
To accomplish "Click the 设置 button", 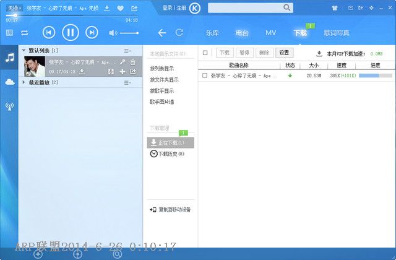I will 283,53.
